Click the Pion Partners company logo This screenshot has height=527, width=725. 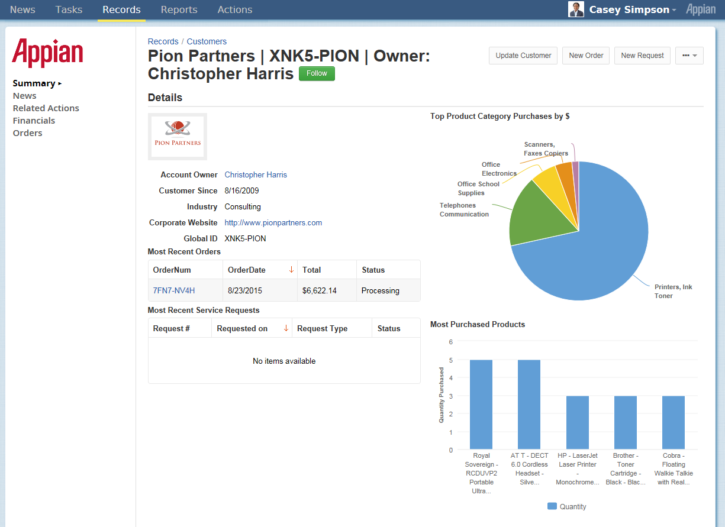[178, 137]
